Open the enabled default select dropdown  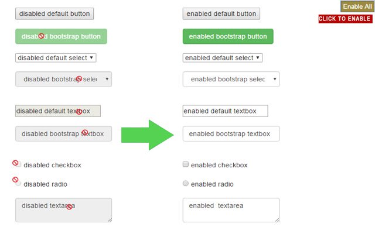[223, 58]
